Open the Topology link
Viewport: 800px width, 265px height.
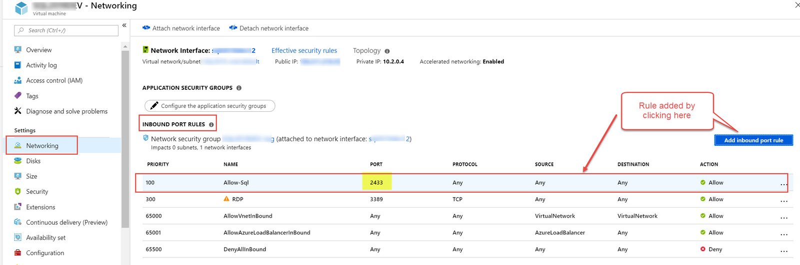[x=366, y=50]
